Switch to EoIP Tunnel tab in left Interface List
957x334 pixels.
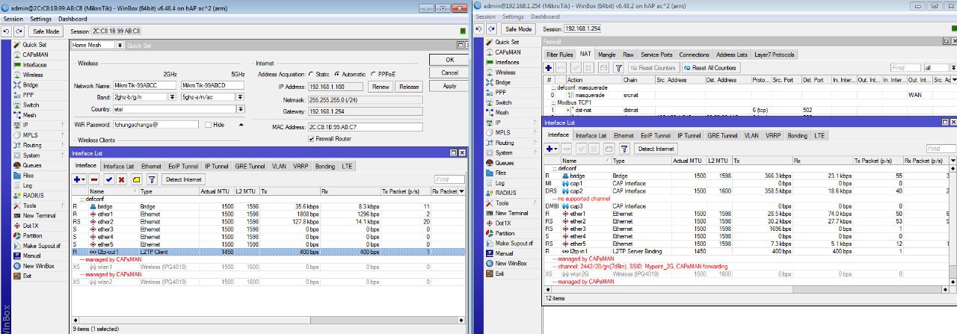(182, 166)
